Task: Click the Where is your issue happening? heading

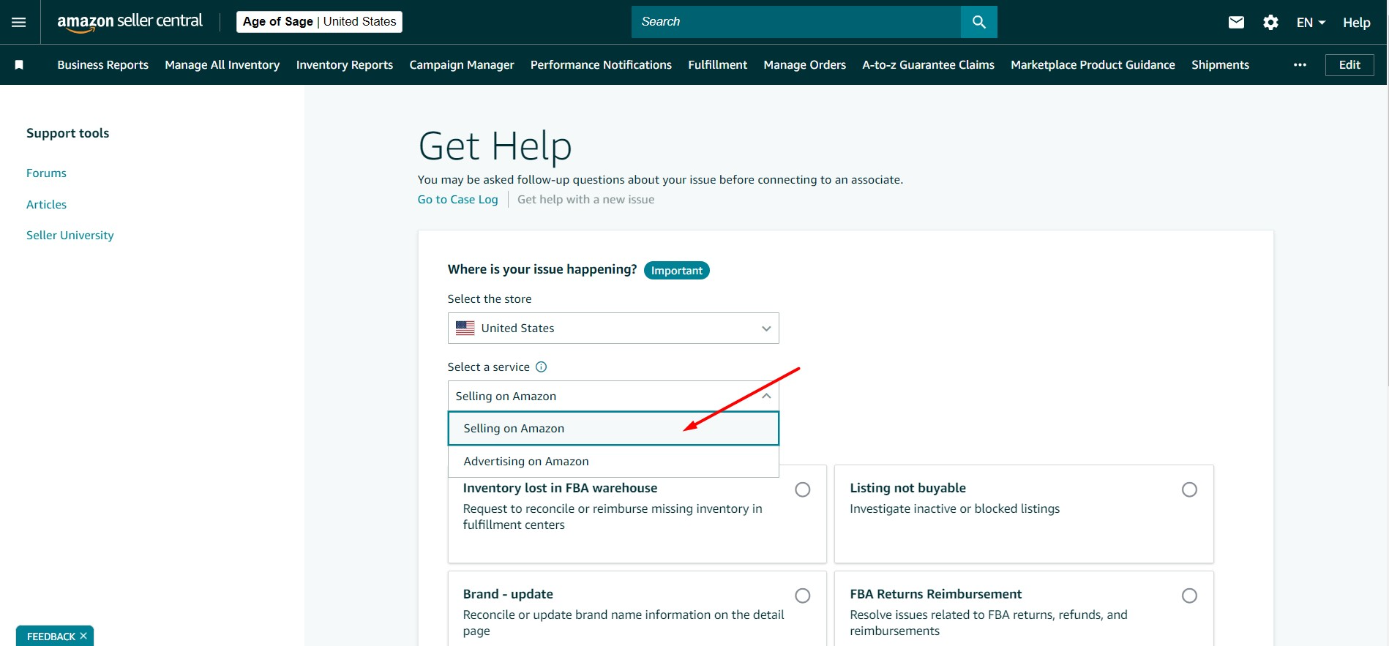Action: 542,269
